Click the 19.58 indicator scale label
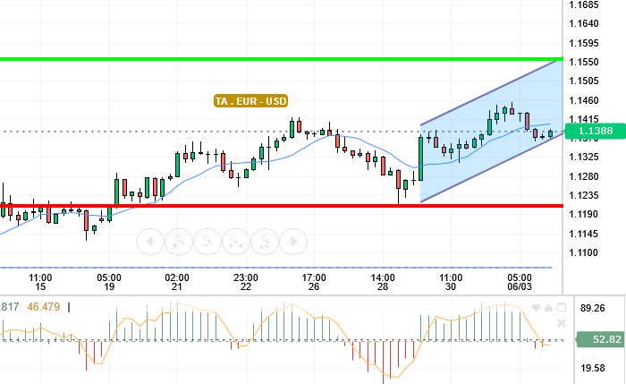Viewport: 626px width, 384px height. [x=592, y=368]
